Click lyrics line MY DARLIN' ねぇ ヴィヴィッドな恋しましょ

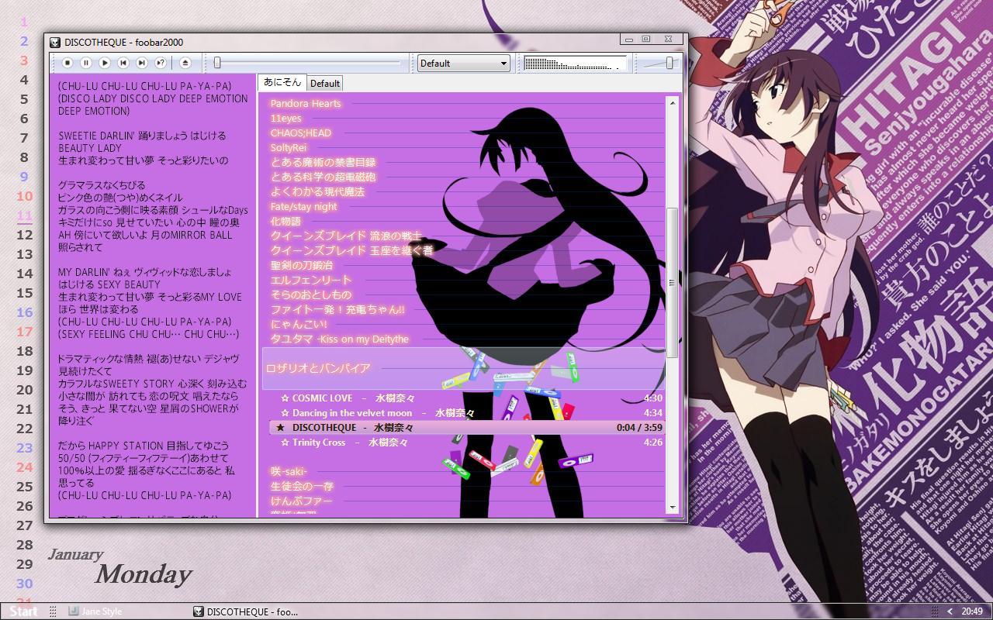pos(145,272)
